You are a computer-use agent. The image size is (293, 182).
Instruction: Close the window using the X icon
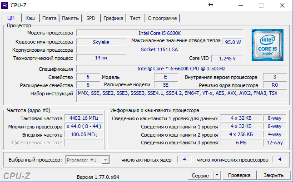[x=283, y=5]
